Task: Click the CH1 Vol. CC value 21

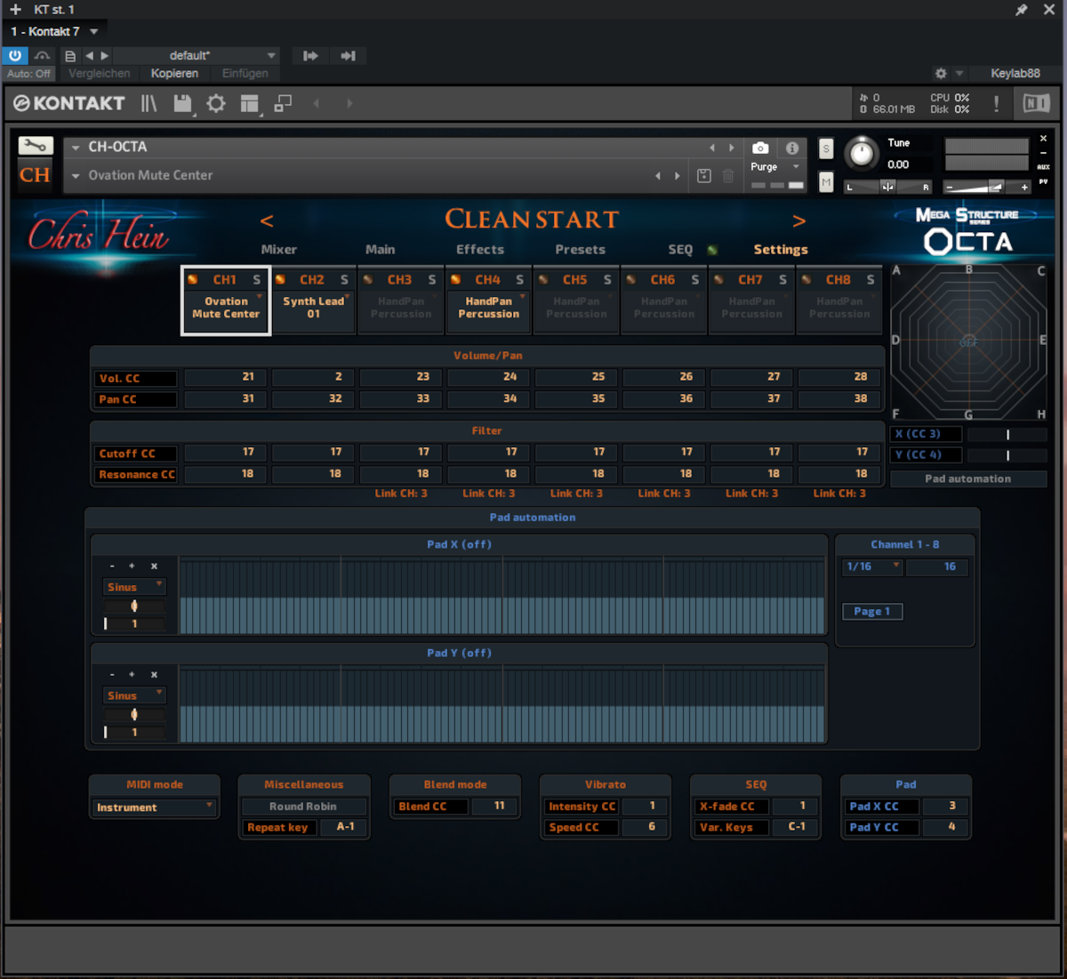Action: 226,377
